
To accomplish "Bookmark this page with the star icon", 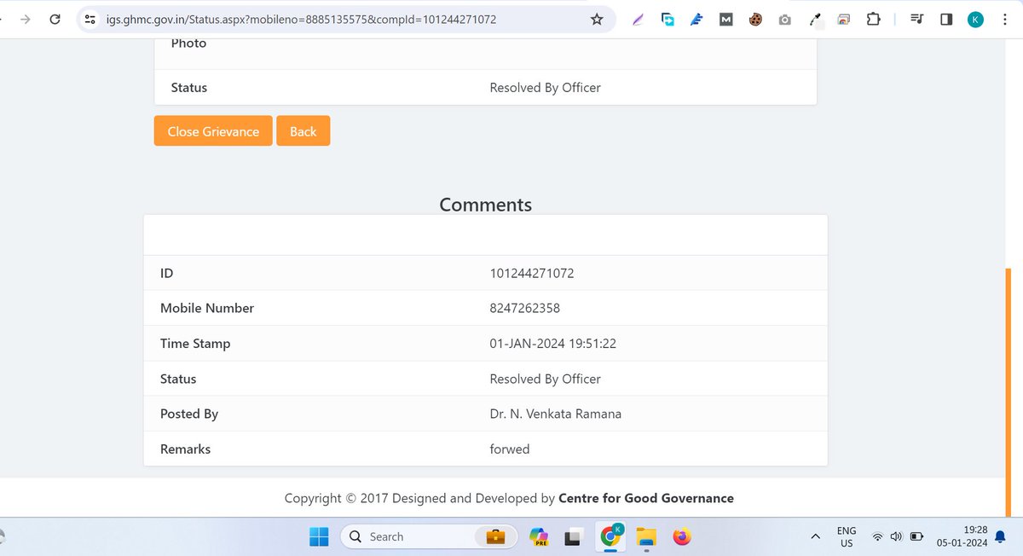I will 597,19.
